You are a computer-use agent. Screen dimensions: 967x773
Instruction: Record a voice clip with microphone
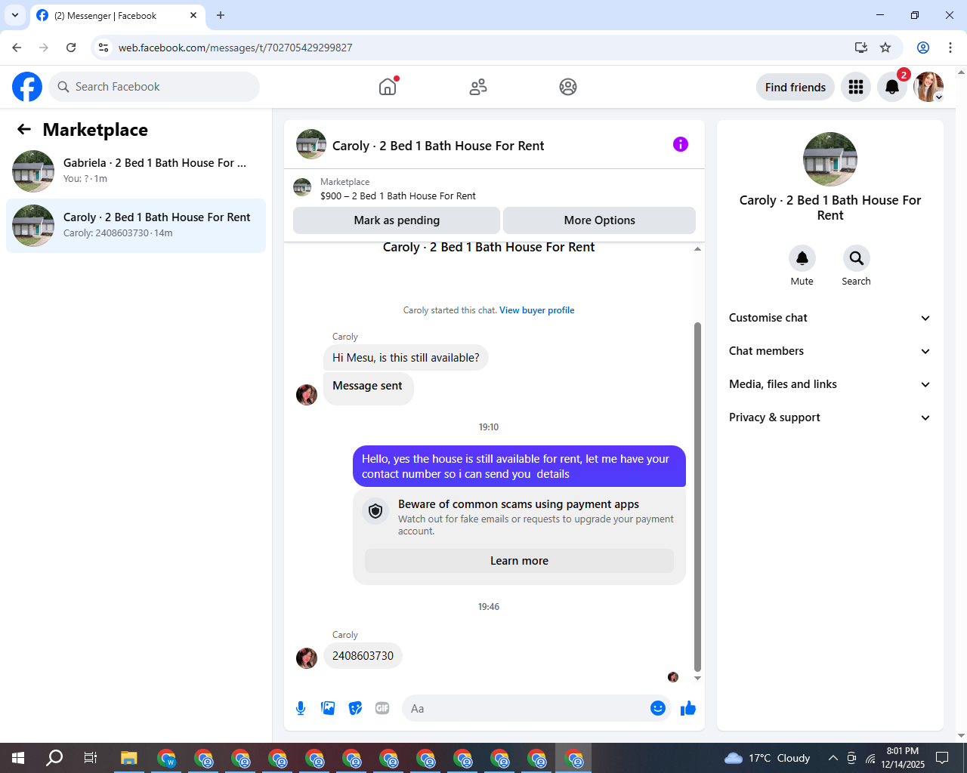[301, 708]
